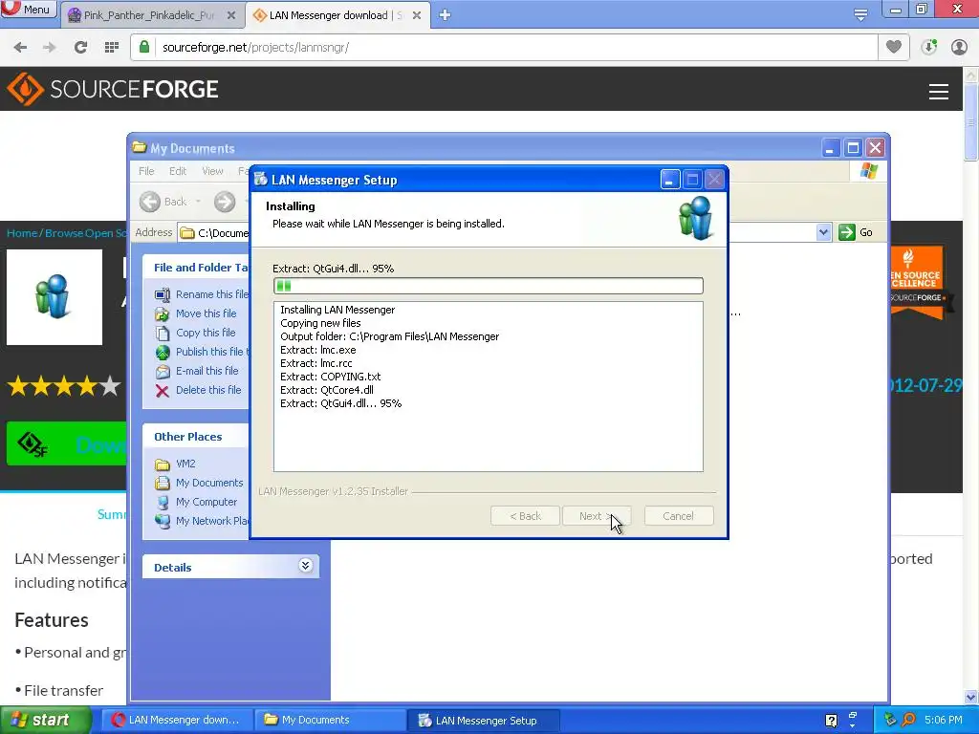Click the Next button in setup
Viewport: 979px width, 734px height.
click(x=597, y=516)
